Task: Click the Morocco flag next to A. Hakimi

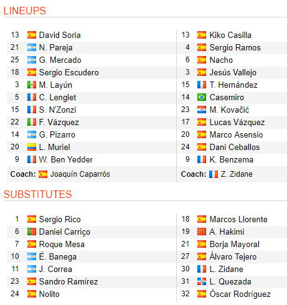Action: (x=202, y=232)
